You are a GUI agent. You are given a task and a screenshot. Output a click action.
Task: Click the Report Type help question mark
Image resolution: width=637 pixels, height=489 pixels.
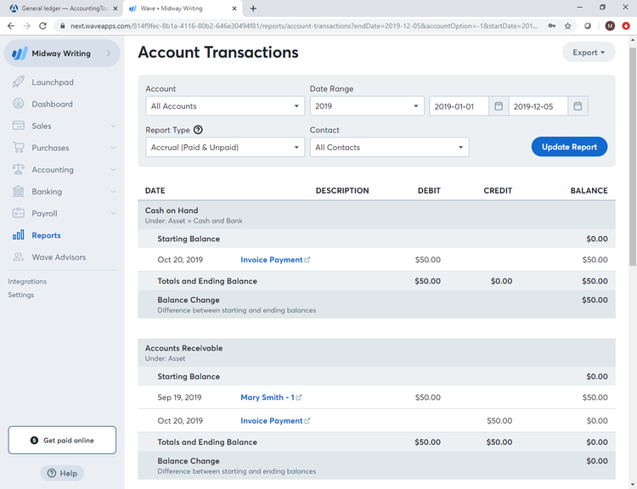[x=198, y=130]
